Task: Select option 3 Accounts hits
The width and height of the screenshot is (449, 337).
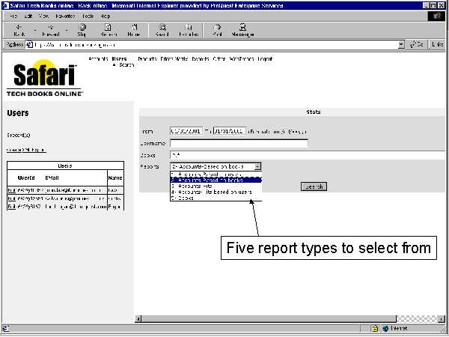Action: point(216,186)
